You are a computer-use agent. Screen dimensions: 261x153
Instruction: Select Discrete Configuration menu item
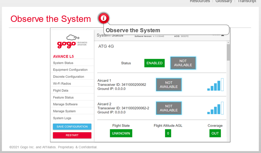pyautogui.click(x=69, y=77)
